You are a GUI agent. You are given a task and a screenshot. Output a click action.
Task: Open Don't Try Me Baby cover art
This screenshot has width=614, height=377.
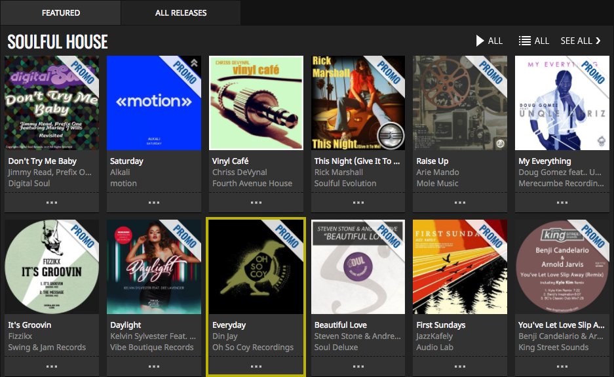click(x=52, y=103)
